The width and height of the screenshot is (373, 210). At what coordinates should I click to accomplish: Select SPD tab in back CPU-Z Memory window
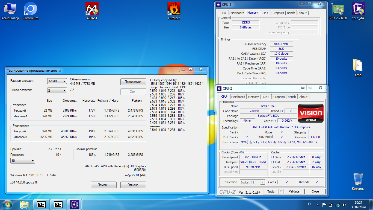coord(265,13)
